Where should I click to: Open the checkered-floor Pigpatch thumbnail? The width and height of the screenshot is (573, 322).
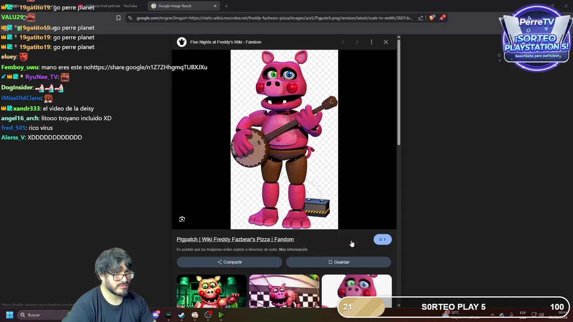point(284,291)
